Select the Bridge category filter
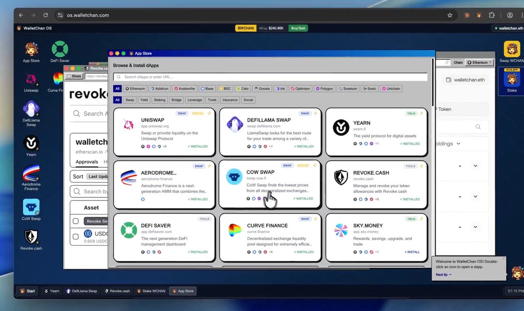 click(176, 100)
